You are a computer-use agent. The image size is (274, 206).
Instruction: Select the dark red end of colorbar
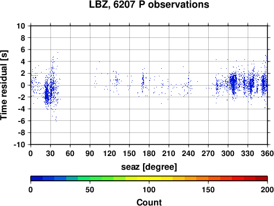[x=261, y=179]
